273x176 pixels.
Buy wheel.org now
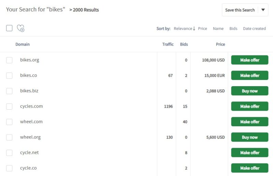[x=249, y=137]
